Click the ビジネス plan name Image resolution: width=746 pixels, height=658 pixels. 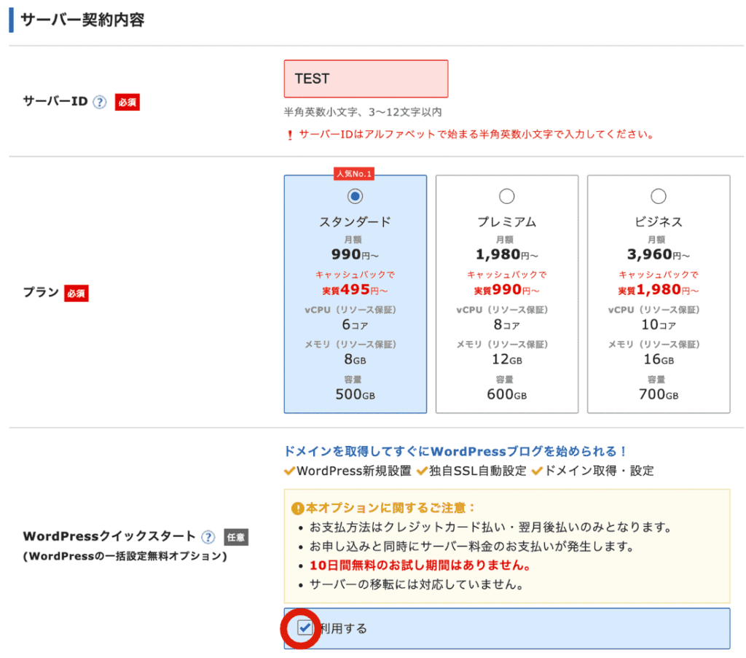pos(659,222)
